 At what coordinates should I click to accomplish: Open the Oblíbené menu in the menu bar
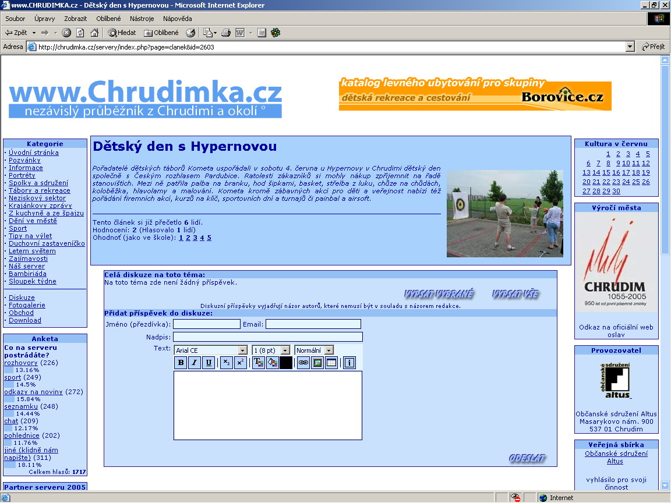tap(109, 19)
